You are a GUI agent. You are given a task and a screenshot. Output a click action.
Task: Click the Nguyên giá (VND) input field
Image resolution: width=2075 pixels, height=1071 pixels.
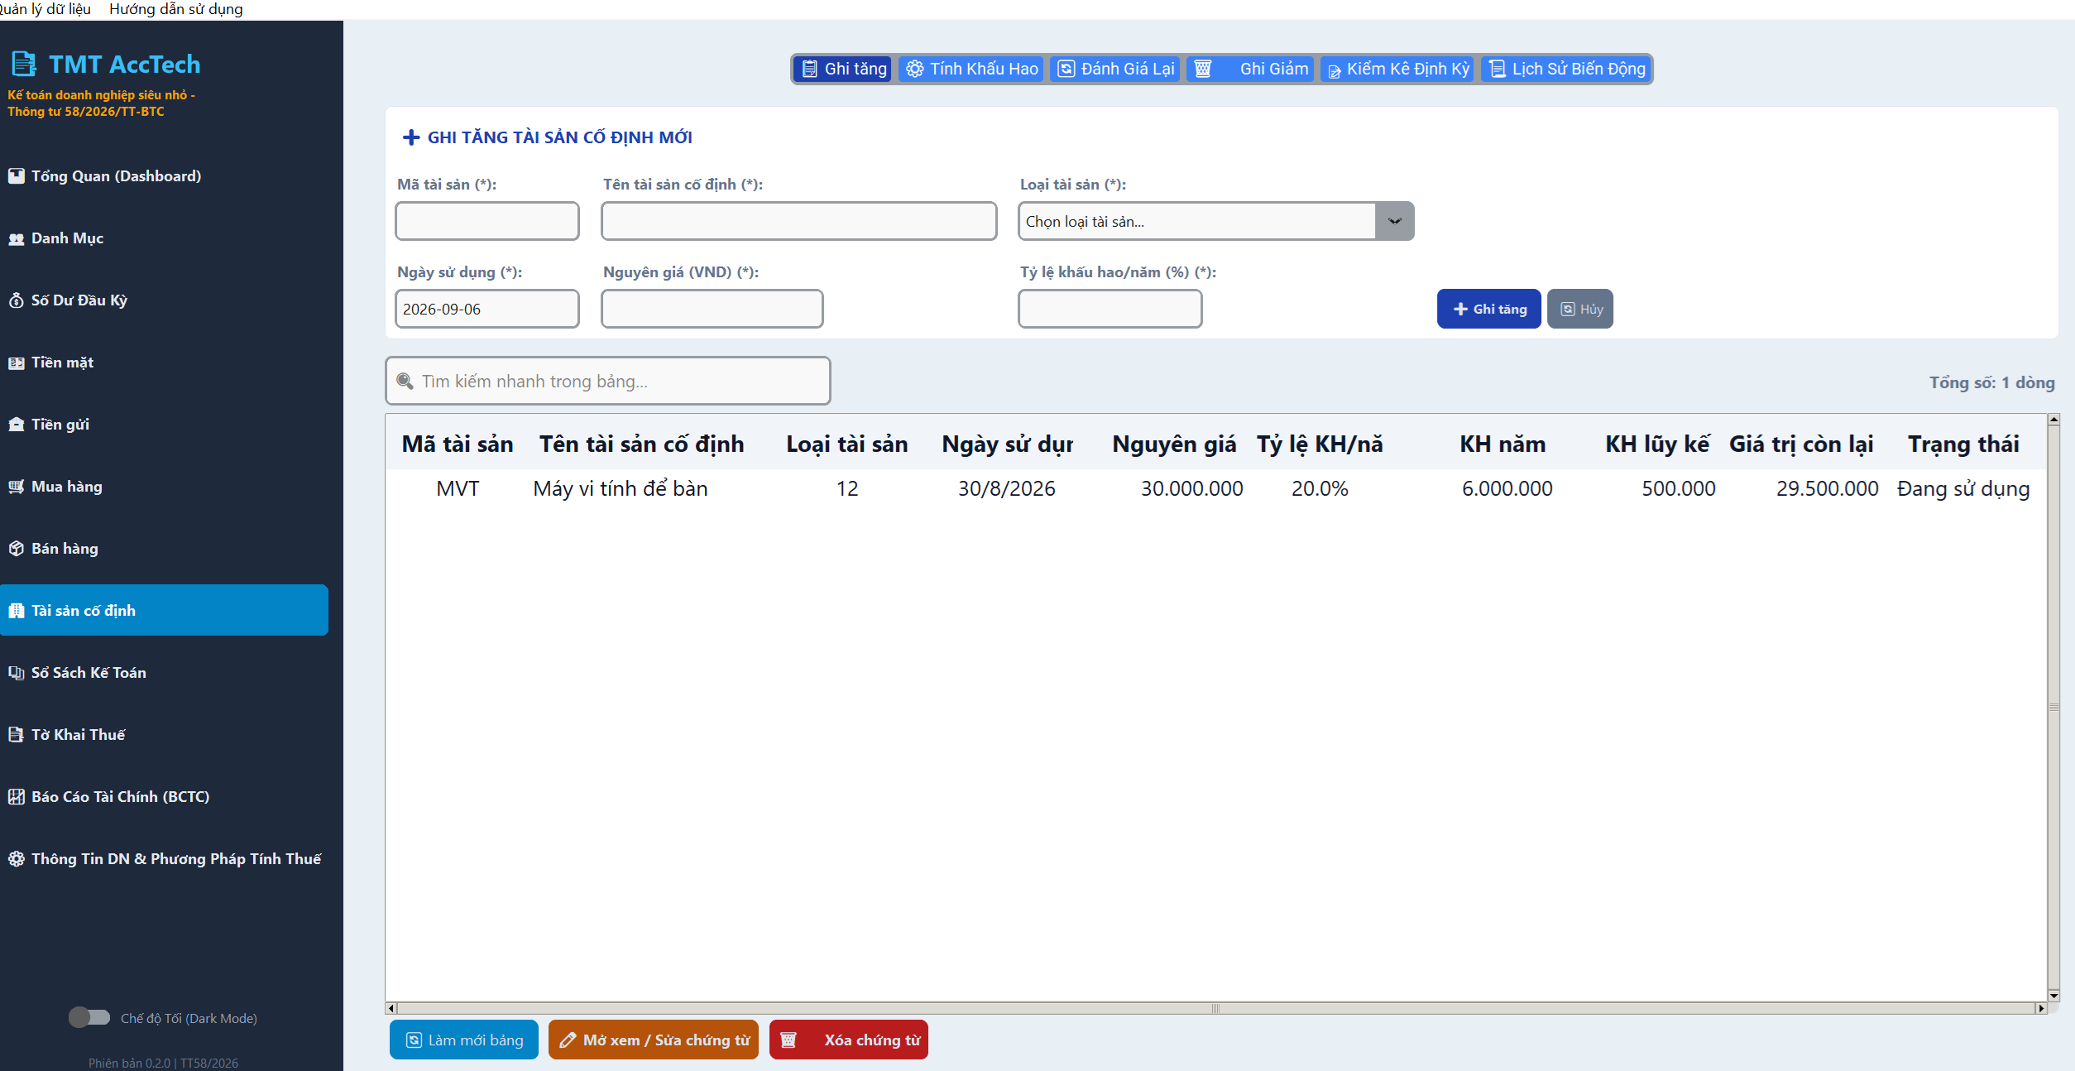coord(712,309)
